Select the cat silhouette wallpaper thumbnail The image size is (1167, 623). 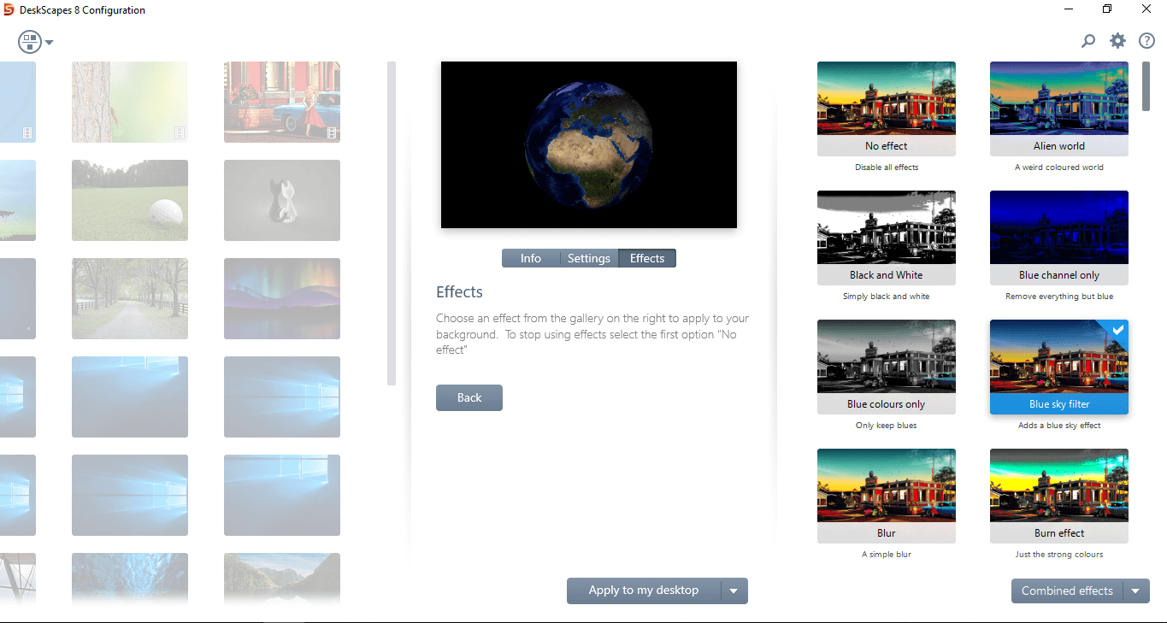[282, 200]
